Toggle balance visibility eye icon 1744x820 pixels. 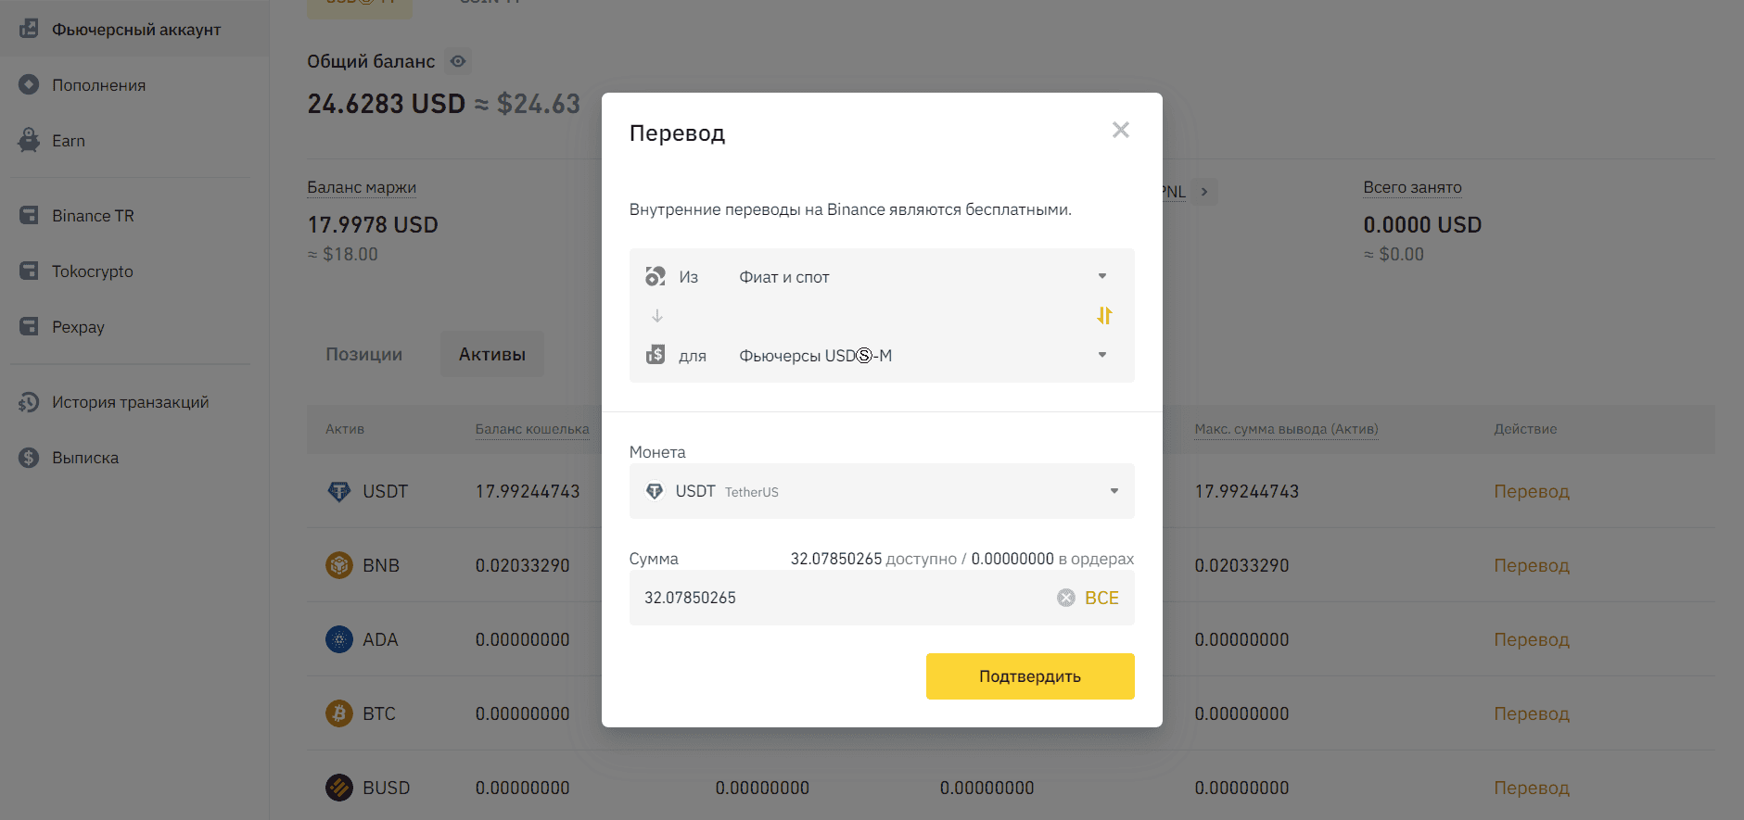[x=458, y=61]
